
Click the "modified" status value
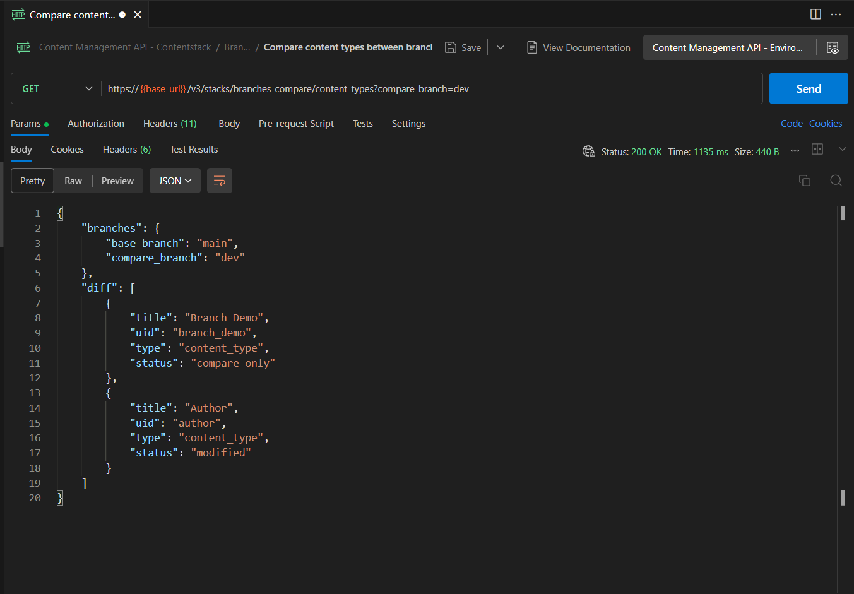[x=221, y=453]
